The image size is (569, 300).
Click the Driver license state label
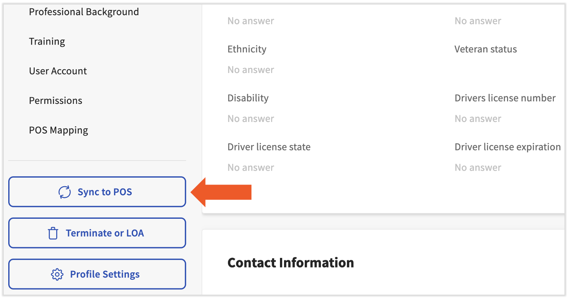(269, 147)
